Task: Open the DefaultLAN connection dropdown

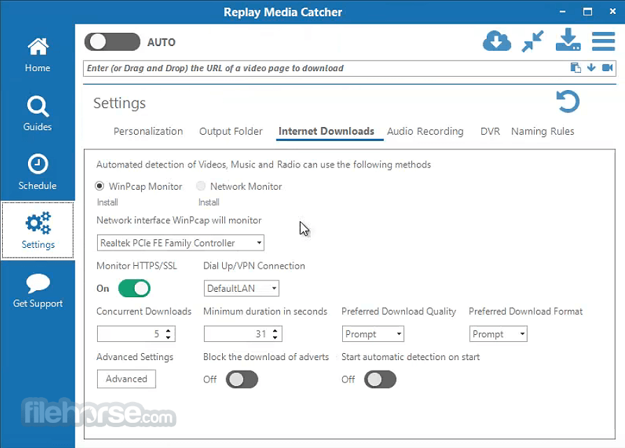Action: (x=242, y=288)
